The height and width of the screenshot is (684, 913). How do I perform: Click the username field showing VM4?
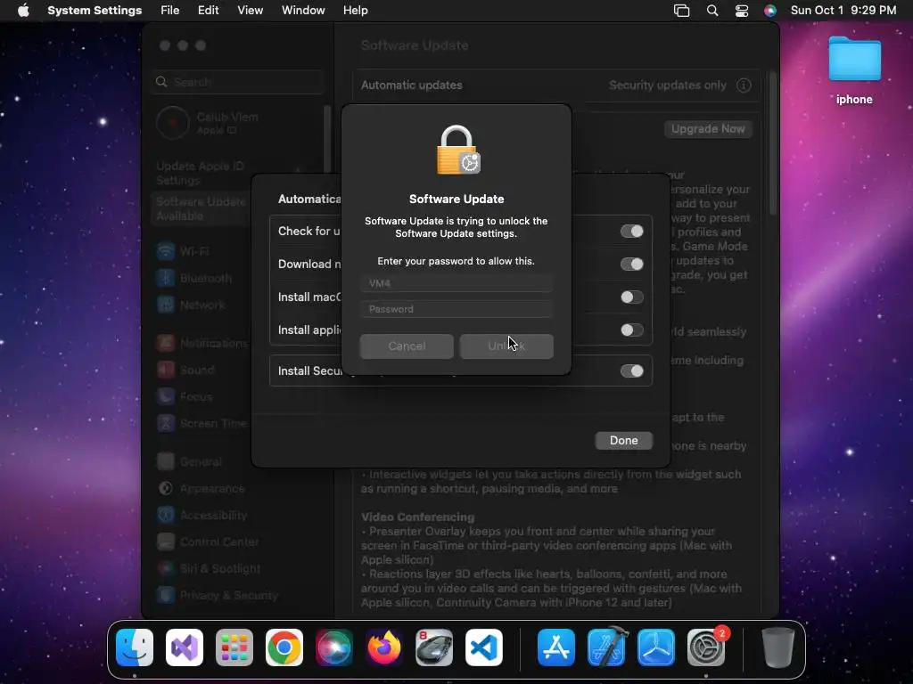click(x=456, y=283)
